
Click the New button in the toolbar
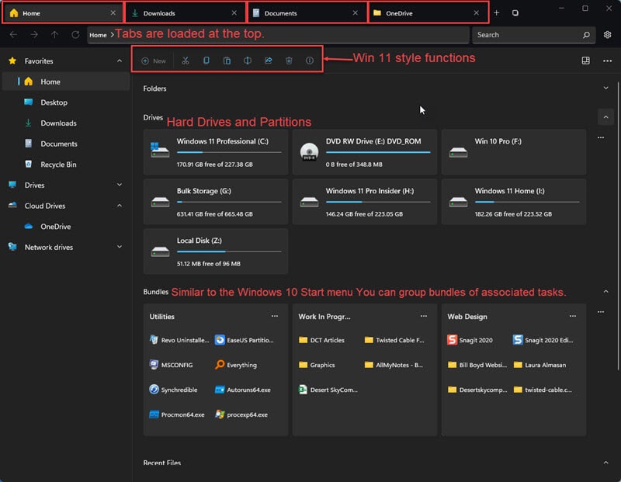[154, 61]
